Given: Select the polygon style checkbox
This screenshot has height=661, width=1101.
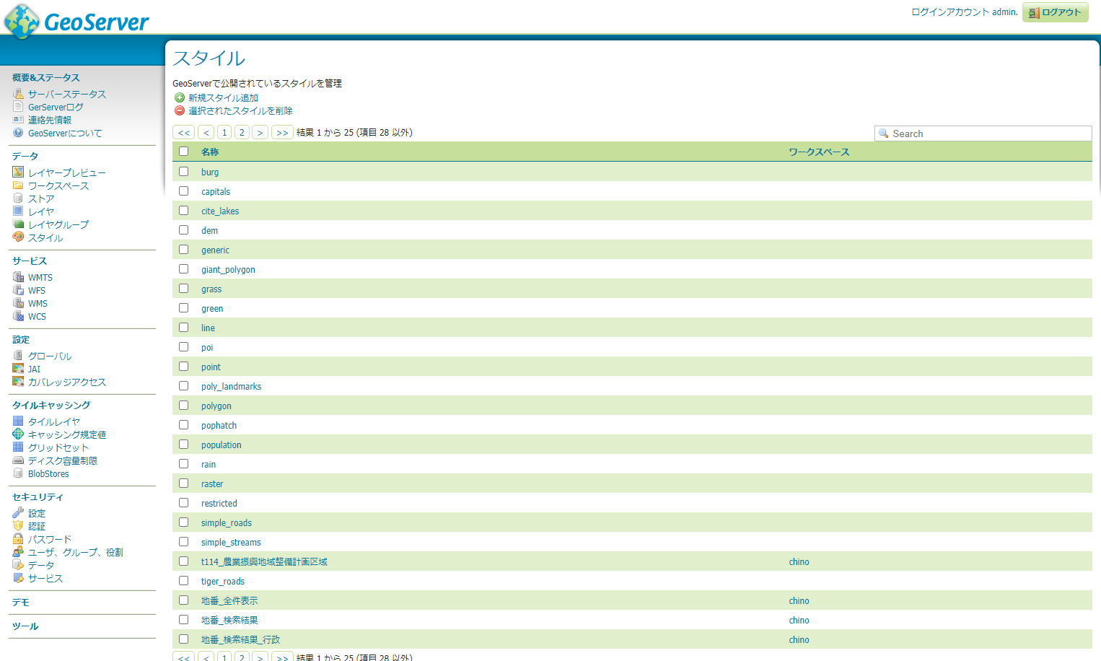Looking at the screenshot, I should click(184, 406).
